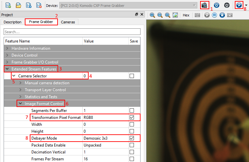The image size is (249, 162).
Task: Open project folder icon in toolbar
Action: pos(19,5)
